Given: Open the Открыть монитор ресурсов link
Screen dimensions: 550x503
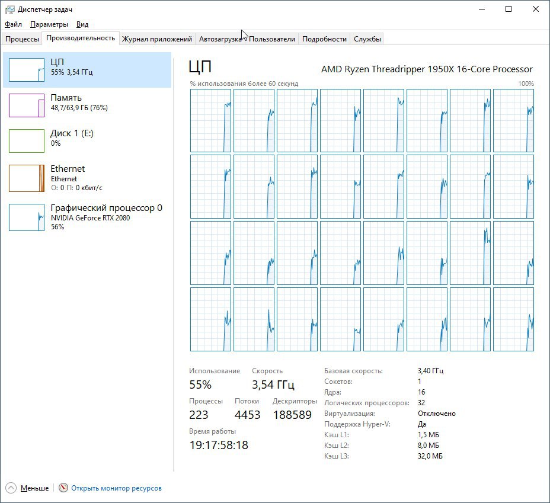Looking at the screenshot, I should click(x=116, y=488).
